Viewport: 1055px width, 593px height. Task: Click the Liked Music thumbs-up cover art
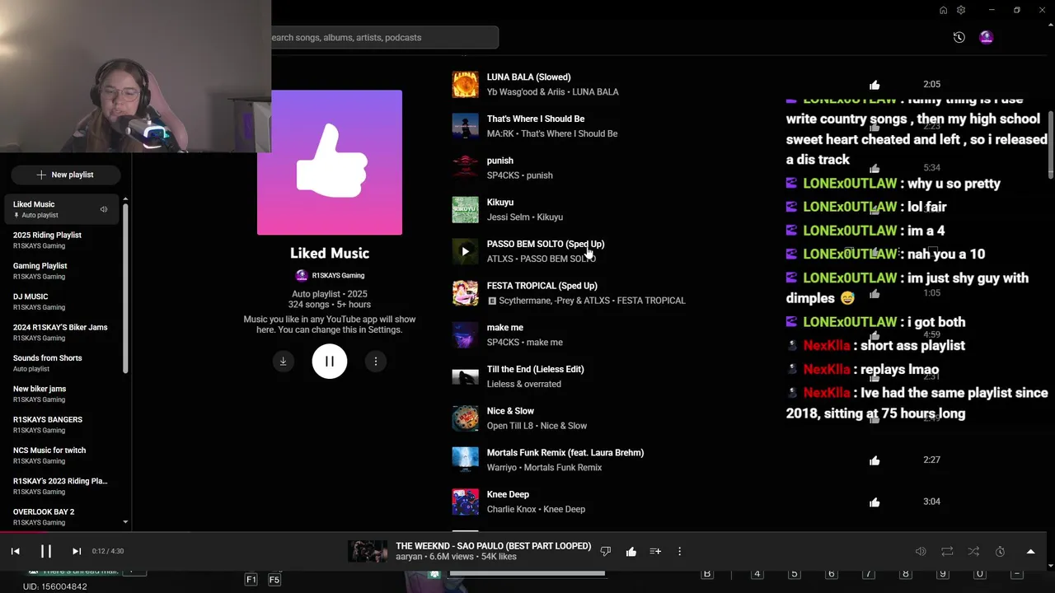pyautogui.click(x=330, y=162)
